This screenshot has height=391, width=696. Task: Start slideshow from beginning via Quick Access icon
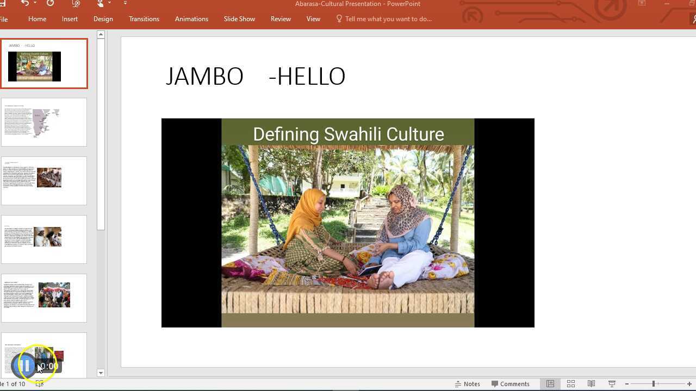[76, 3]
